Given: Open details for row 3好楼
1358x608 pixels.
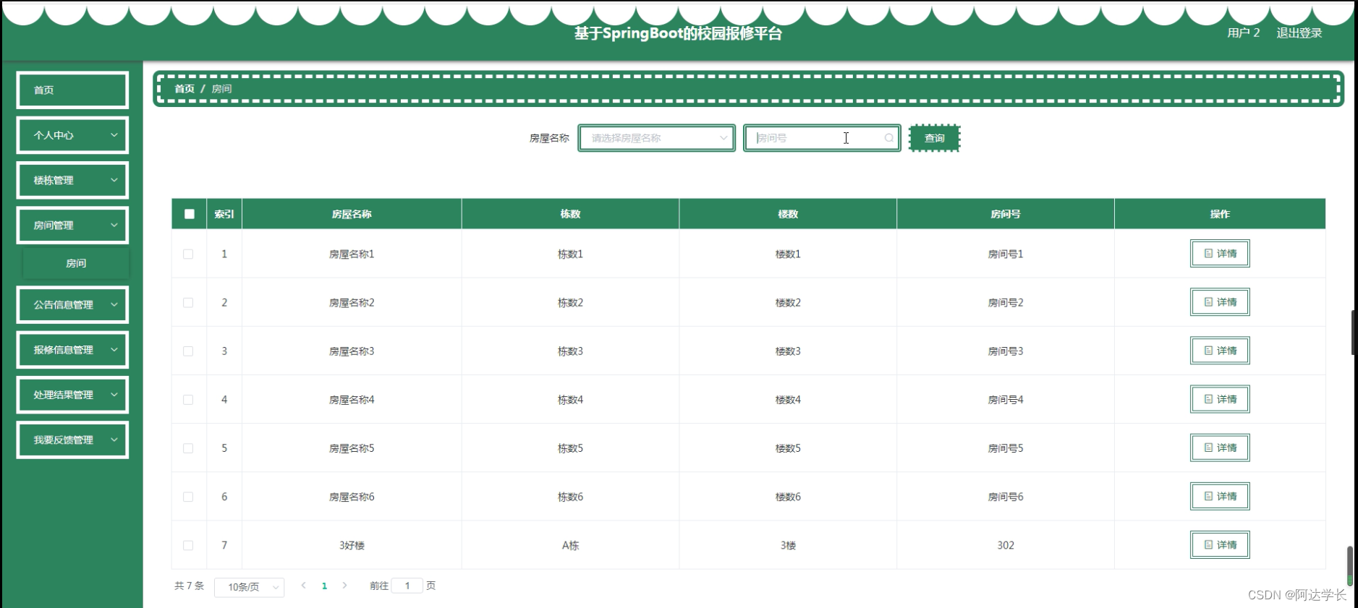Looking at the screenshot, I should [1220, 544].
